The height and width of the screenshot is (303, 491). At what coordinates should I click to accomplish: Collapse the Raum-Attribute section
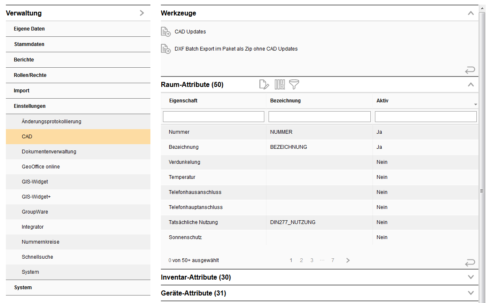coord(470,85)
